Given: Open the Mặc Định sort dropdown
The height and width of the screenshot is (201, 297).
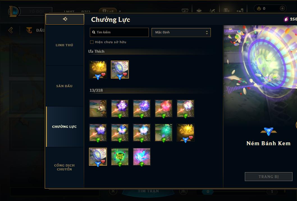Looking at the screenshot, I should tap(181, 32).
